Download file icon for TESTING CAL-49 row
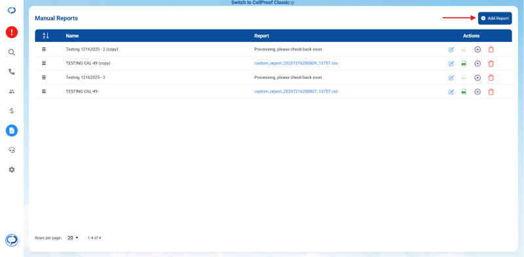 (x=464, y=92)
